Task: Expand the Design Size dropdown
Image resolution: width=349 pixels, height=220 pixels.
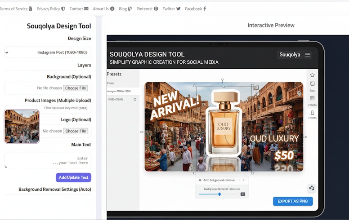Action: (x=48, y=53)
